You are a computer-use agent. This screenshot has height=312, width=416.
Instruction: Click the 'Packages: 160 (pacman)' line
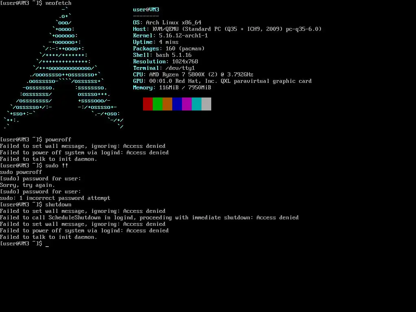coord(169,49)
